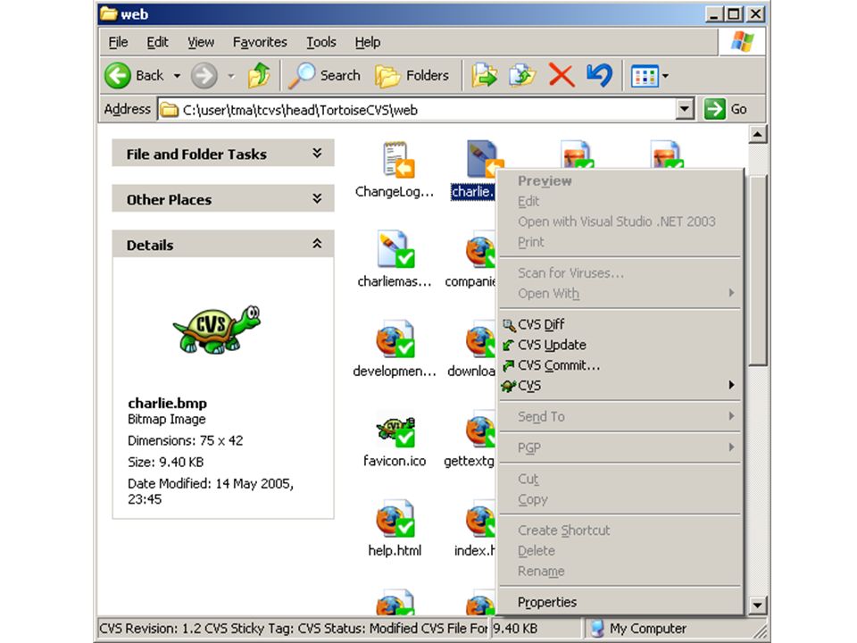Image resolution: width=857 pixels, height=643 pixels.
Task: Click the Windows flag logo
Action: click(x=742, y=42)
